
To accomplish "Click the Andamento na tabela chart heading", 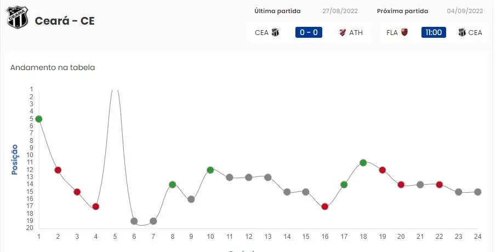I will (x=53, y=67).
